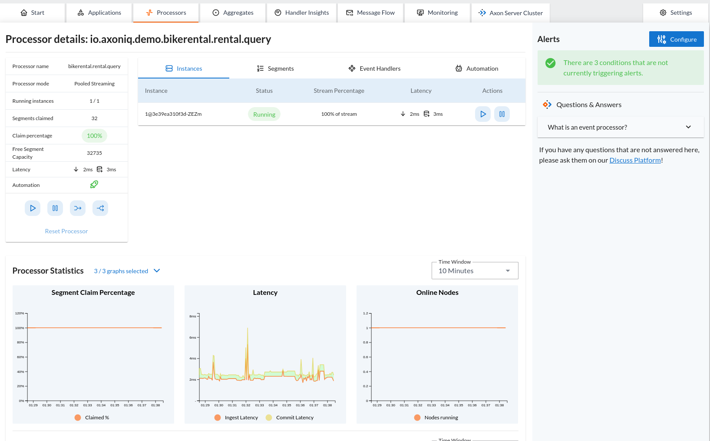Click the Reset Processor link
710x441 pixels.
point(66,231)
